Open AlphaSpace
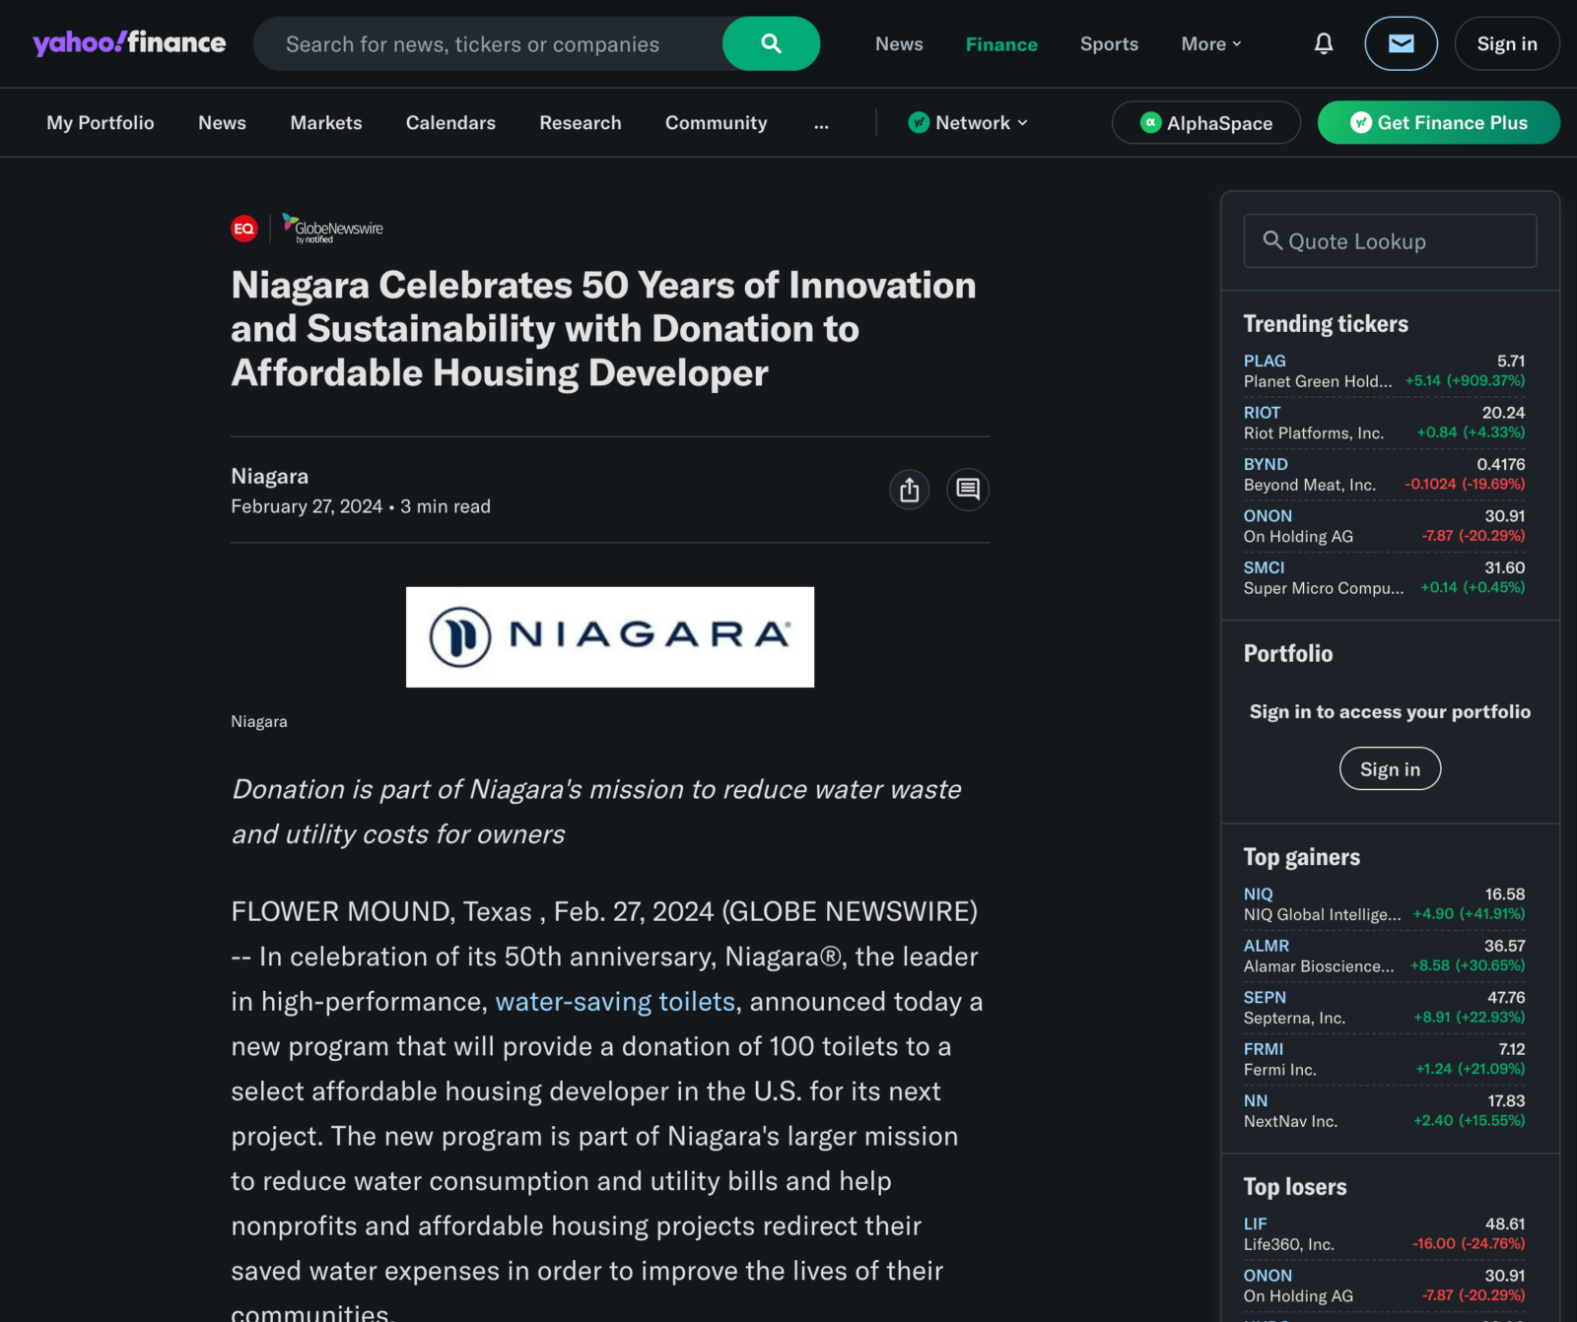The height and width of the screenshot is (1322, 1577). pos(1206,122)
